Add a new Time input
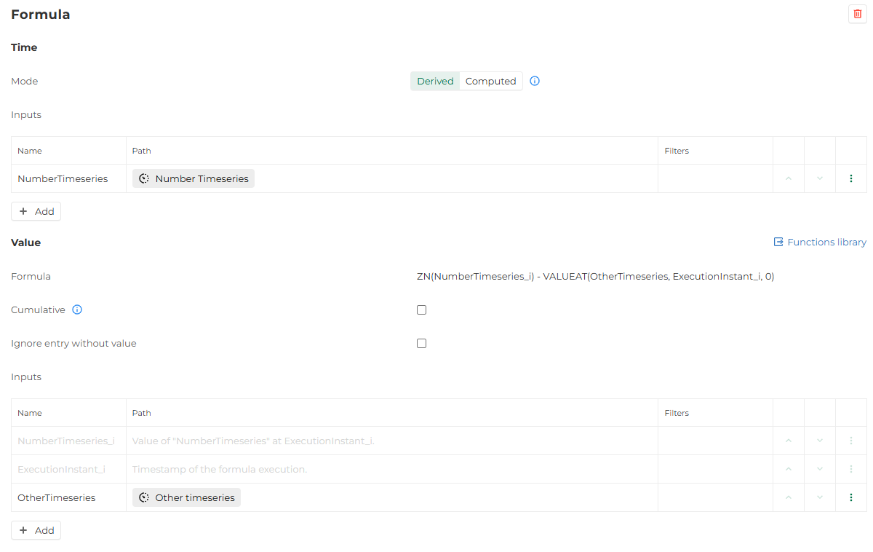Image resolution: width=873 pixels, height=552 pixels. pos(36,211)
